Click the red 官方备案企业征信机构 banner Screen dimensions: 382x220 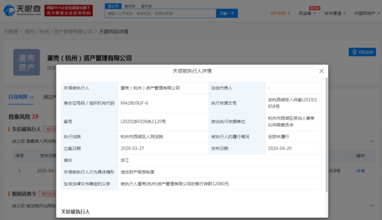click(x=68, y=10)
